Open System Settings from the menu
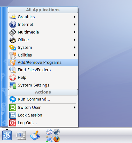This screenshot has width=132, height=143. click(43, 85)
